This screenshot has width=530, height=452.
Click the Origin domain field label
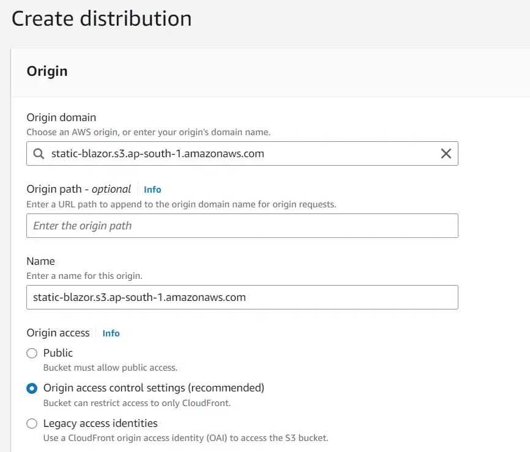pyautogui.click(x=61, y=117)
